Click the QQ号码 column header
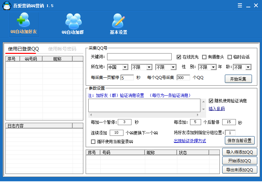 click(x=31, y=59)
